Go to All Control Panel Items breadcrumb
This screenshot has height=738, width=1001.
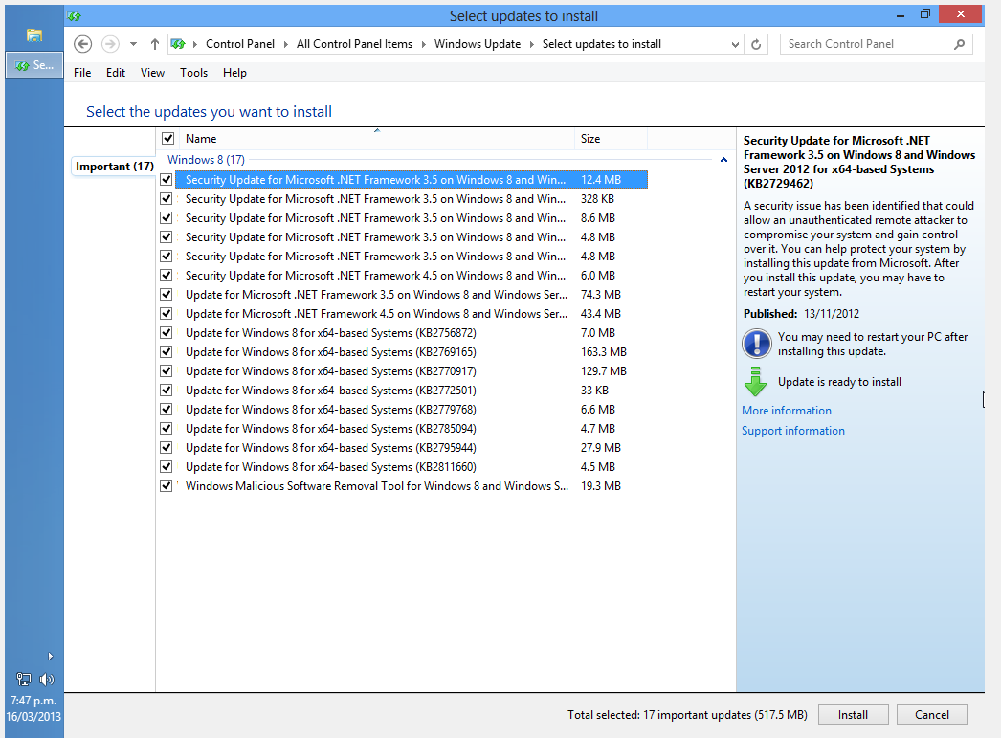[x=354, y=44]
